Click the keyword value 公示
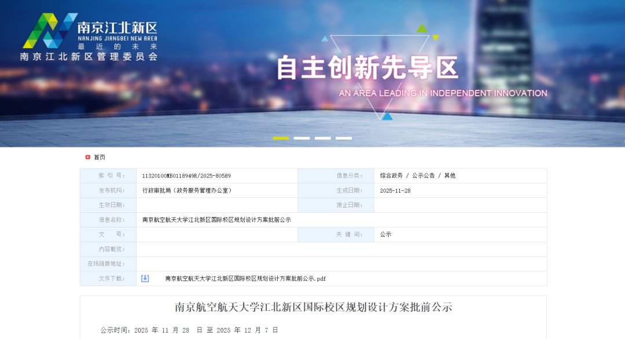 pos(385,235)
